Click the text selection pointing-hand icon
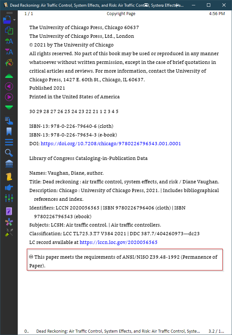232x335 pixels. coord(9,121)
